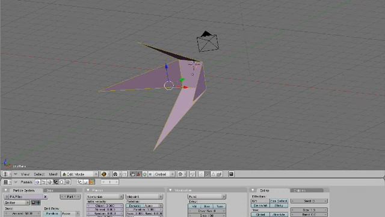The width and height of the screenshot is (385, 217).
Task: Toggle the Global time option
Action: coord(260,215)
